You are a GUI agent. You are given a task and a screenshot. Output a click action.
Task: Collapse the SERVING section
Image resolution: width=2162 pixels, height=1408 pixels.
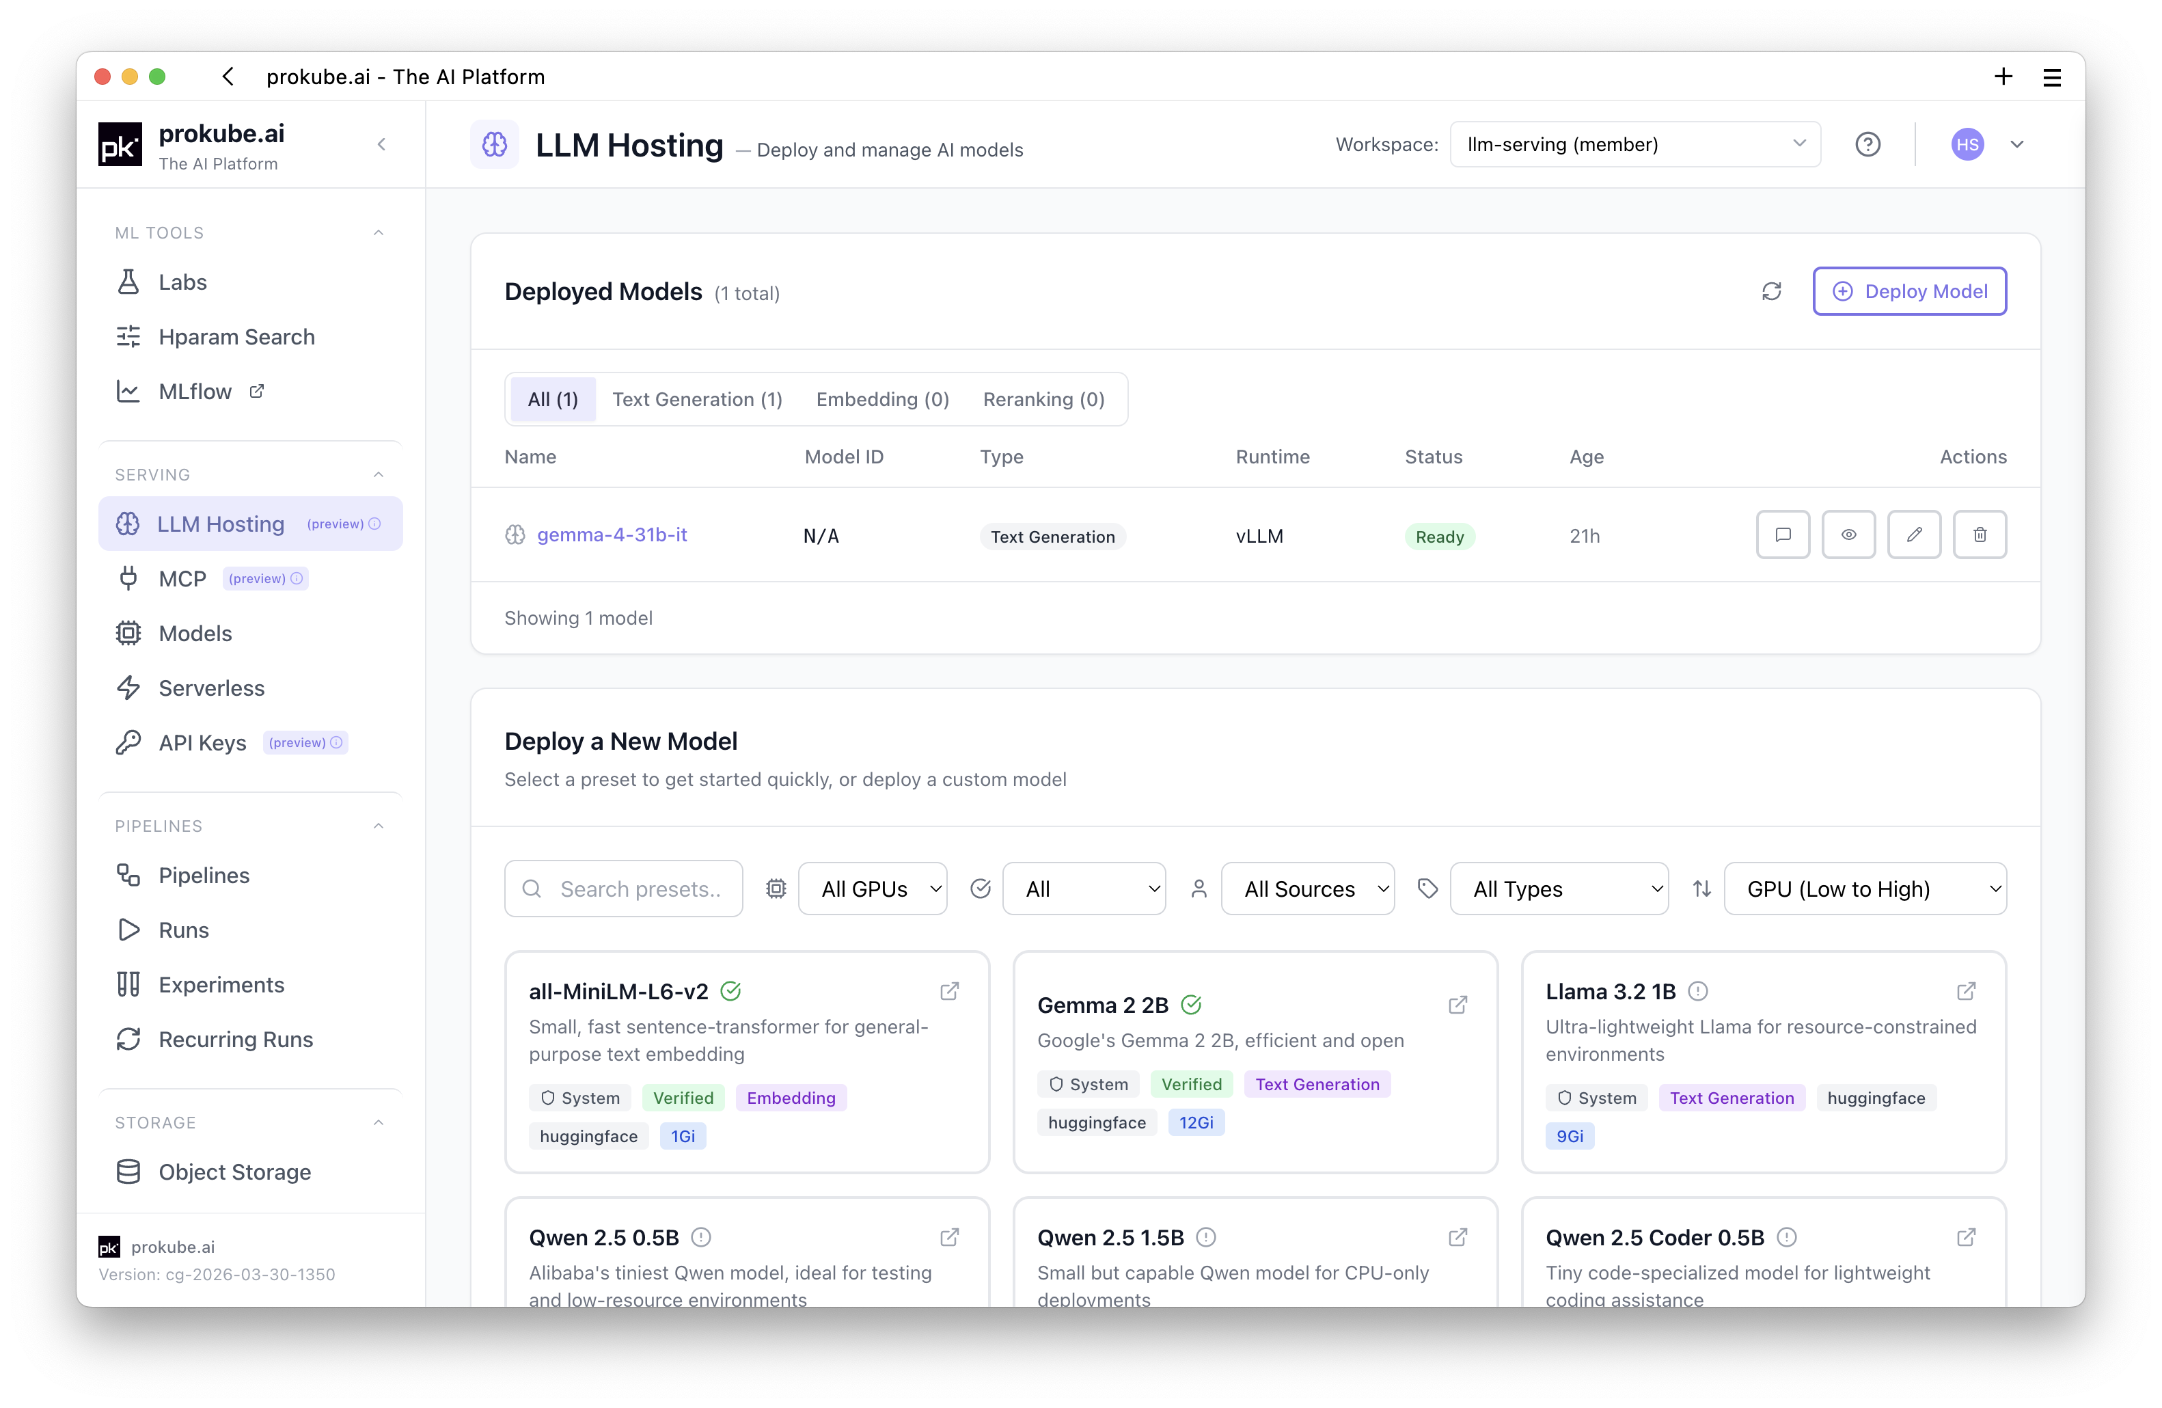[378, 475]
